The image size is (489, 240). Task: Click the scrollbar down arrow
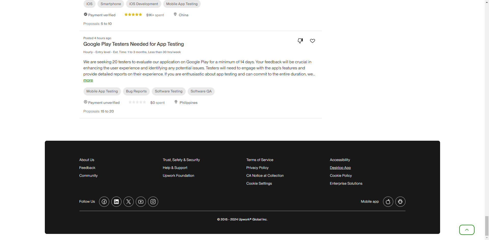(487, 238)
